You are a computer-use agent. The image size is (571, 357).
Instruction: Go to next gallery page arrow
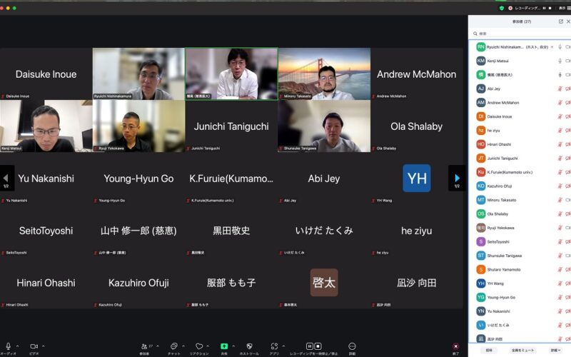pos(457,178)
